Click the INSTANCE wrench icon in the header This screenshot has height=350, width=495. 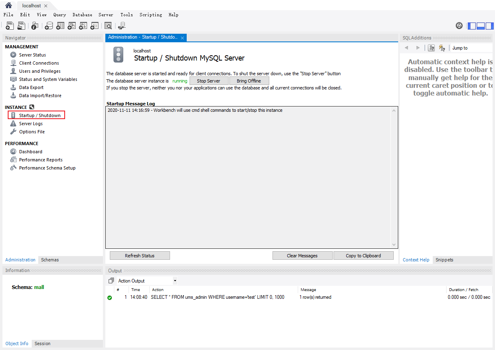point(32,107)
